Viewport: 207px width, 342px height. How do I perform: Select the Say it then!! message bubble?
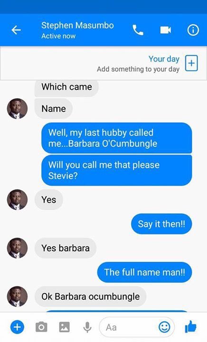point(161,224)
